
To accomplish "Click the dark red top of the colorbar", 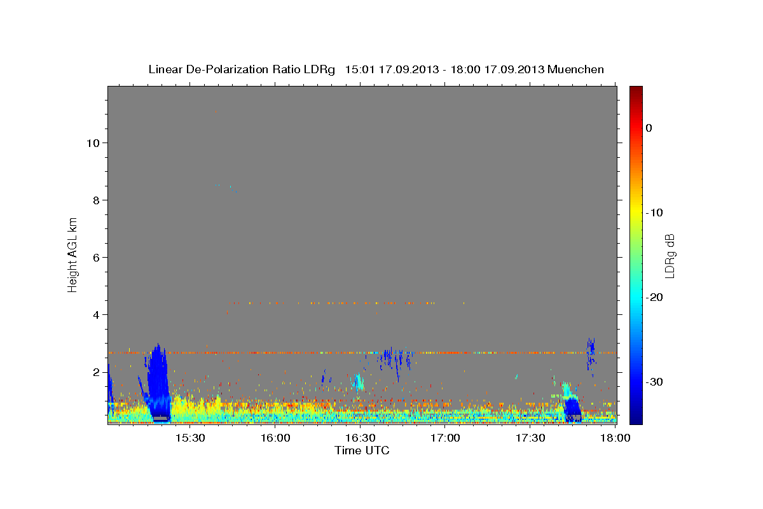I will (636, 92).
